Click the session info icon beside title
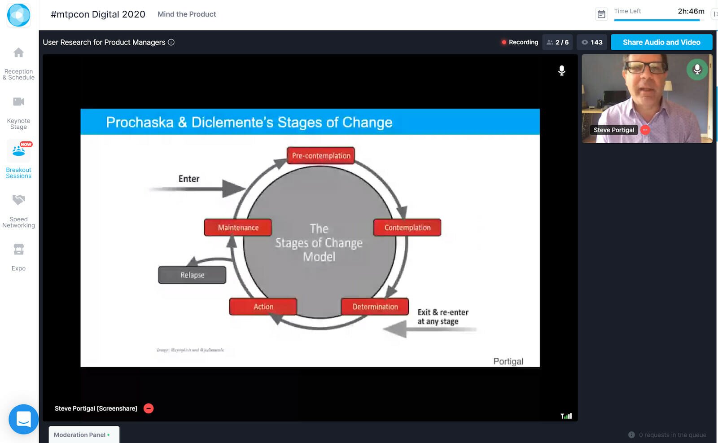Screen dimensions: 718x443 171,42
